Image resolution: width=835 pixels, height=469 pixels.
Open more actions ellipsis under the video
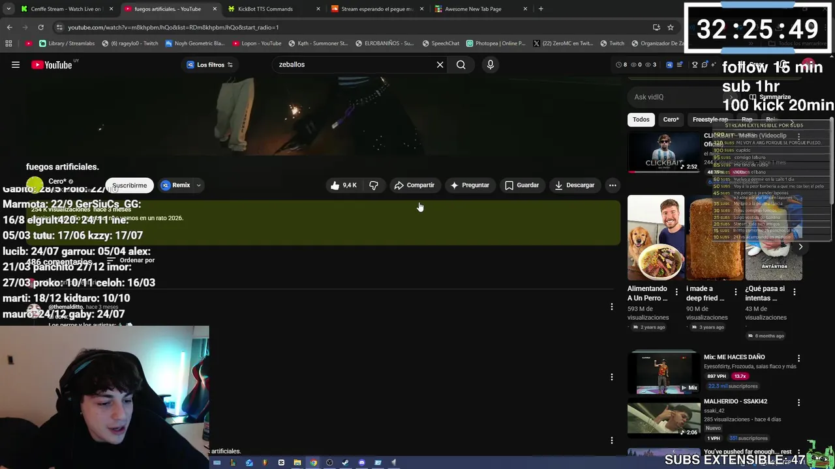[613, 185]
